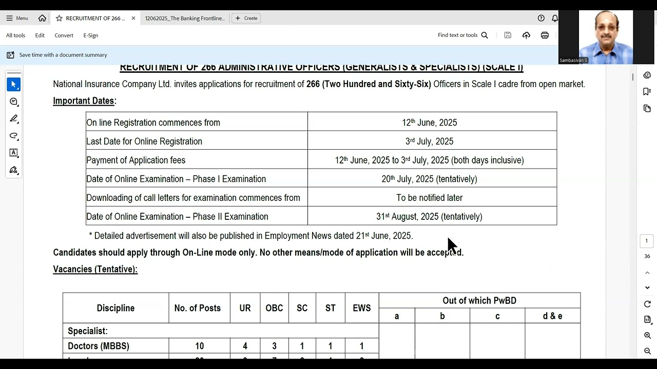The image size is (657, 369).
Task: Select the Add text box tool
Action: point(14,153)
